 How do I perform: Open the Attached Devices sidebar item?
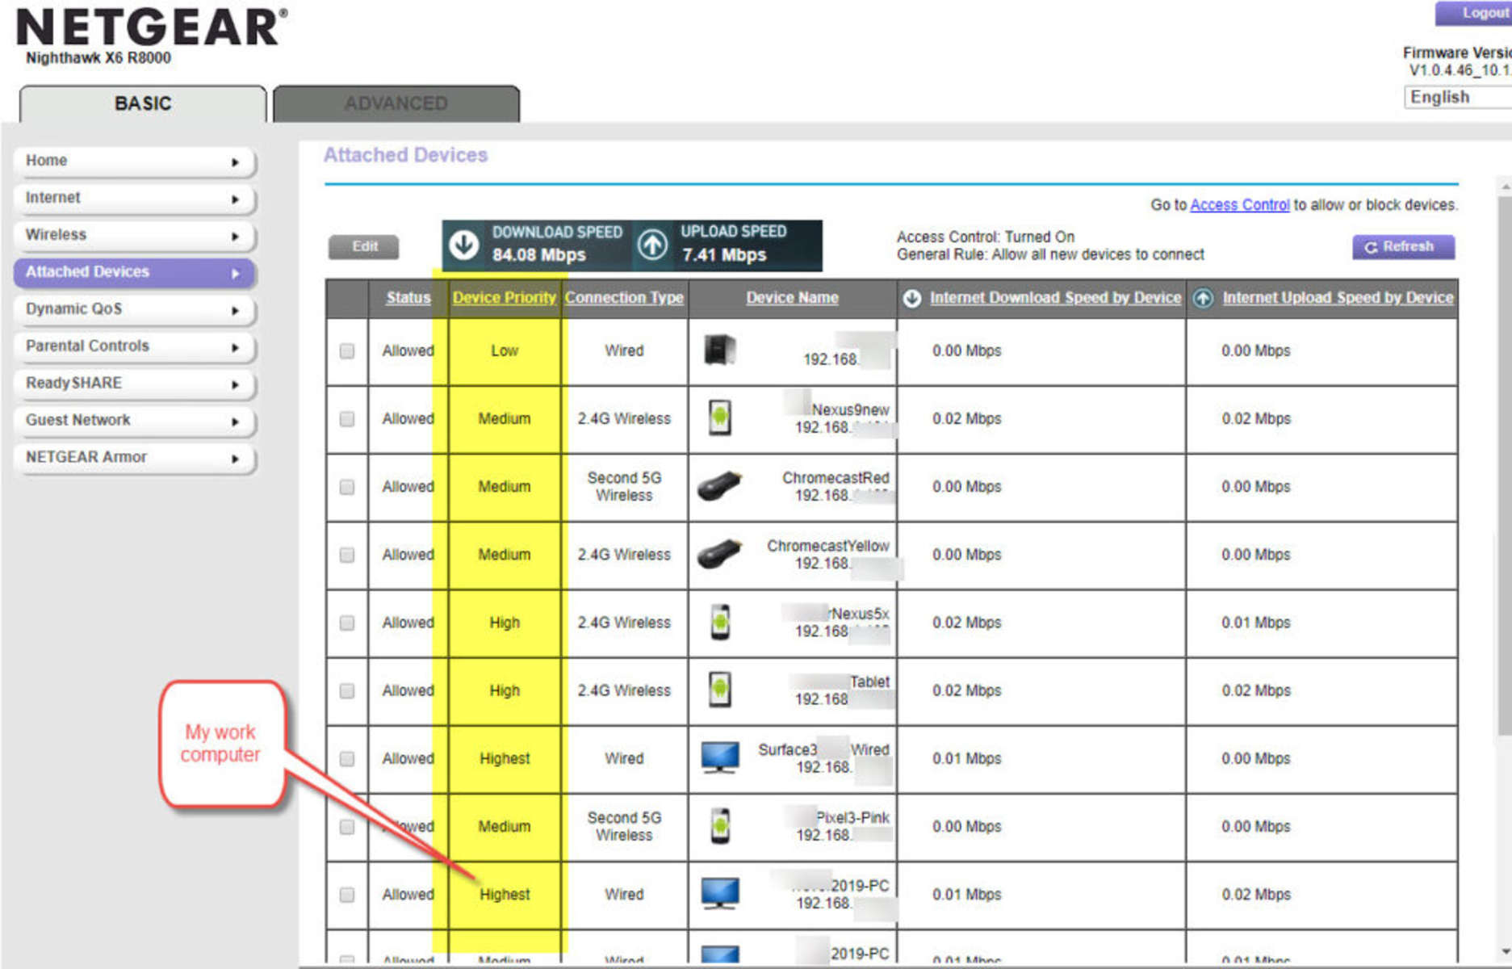point(134,272)
